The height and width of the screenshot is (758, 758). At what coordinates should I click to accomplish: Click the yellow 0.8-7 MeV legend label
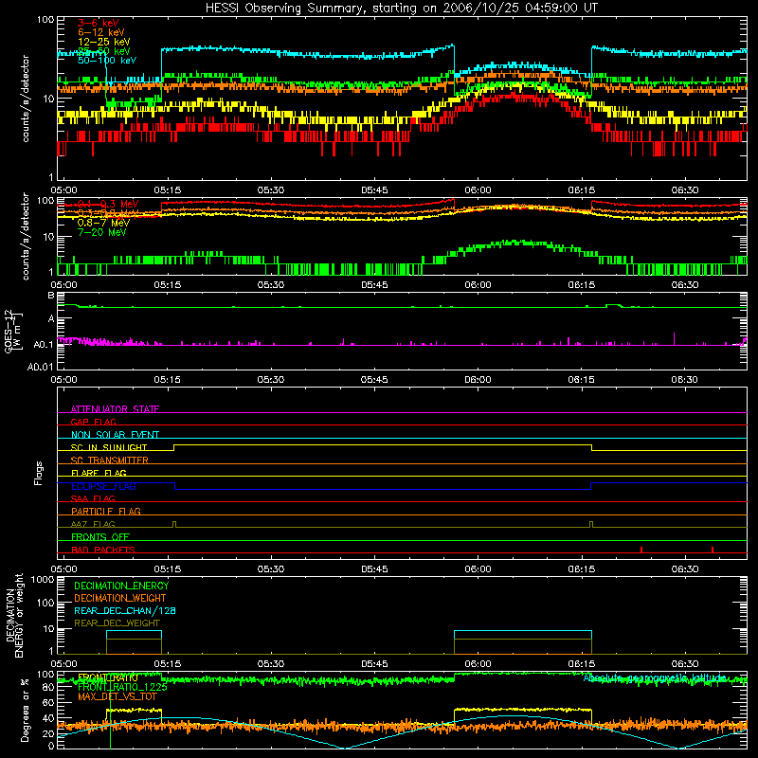[103, 223]
